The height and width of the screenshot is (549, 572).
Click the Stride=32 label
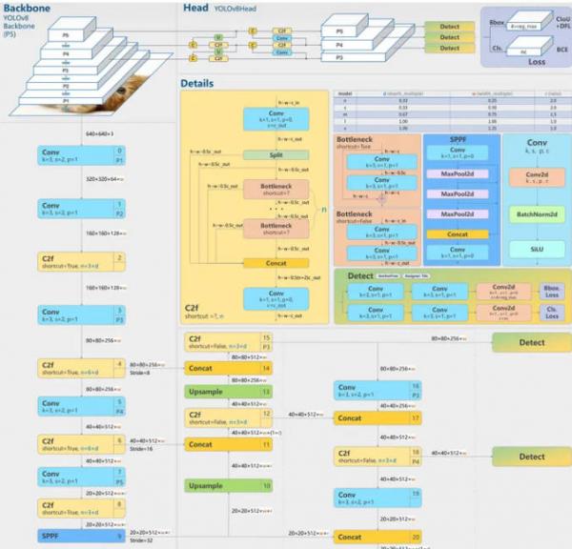[141, 540]
